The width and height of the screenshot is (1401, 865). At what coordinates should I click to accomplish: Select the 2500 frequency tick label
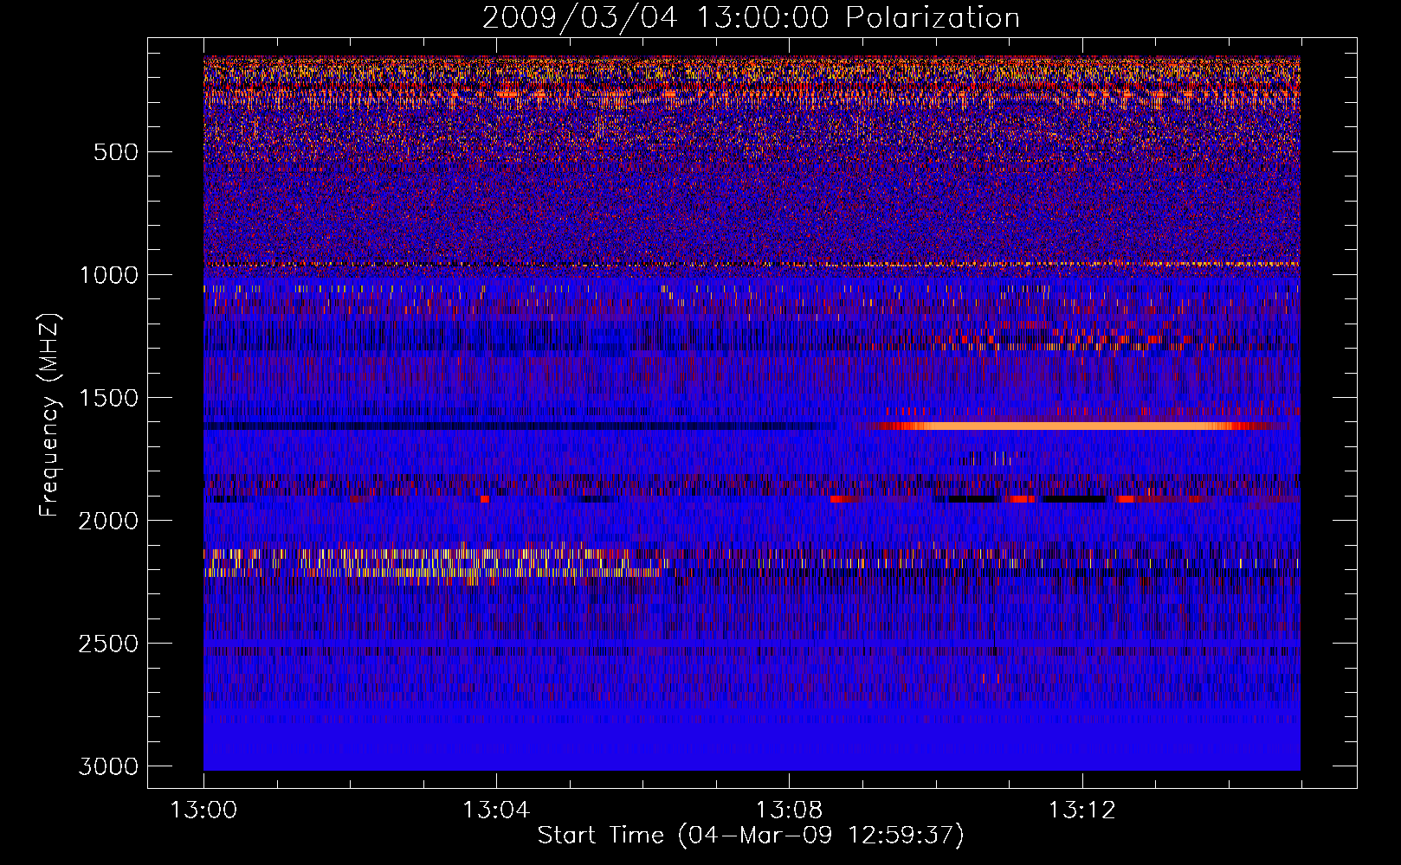point(108,644)
